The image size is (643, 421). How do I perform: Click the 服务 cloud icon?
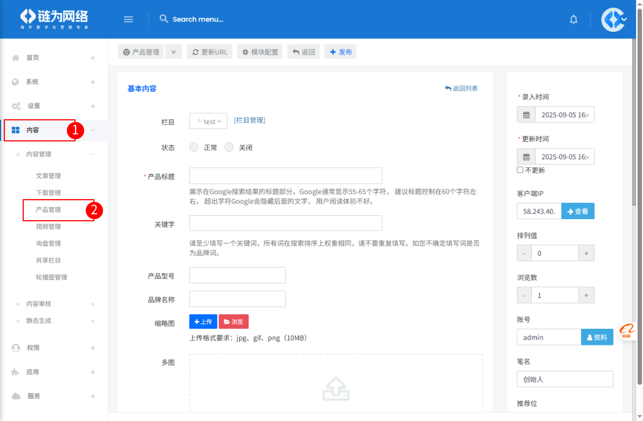pos(16,396)
